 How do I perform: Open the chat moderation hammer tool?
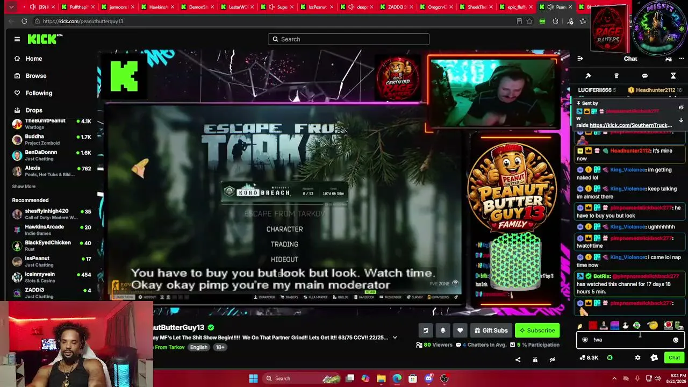588,76
